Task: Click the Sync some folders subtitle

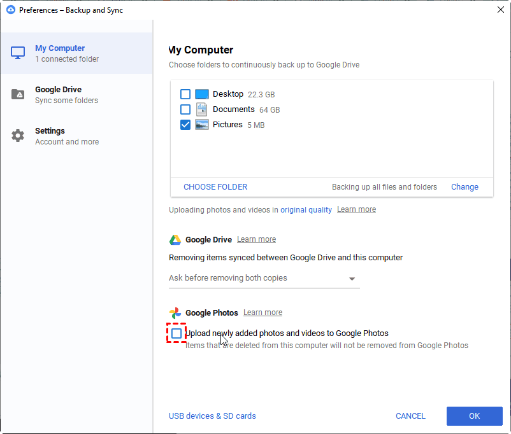Action: coord(66,101)
